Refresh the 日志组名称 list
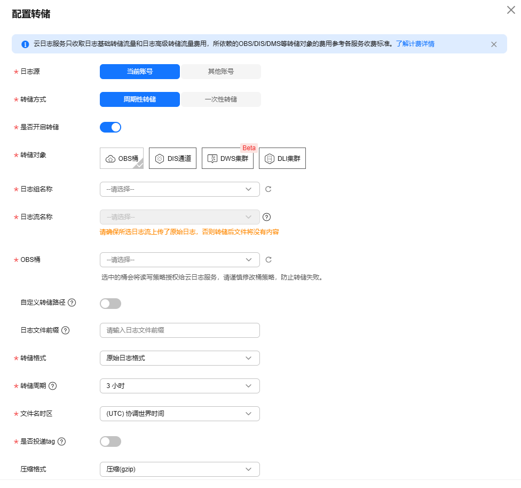The image size is (521, 488). (268, 189)
